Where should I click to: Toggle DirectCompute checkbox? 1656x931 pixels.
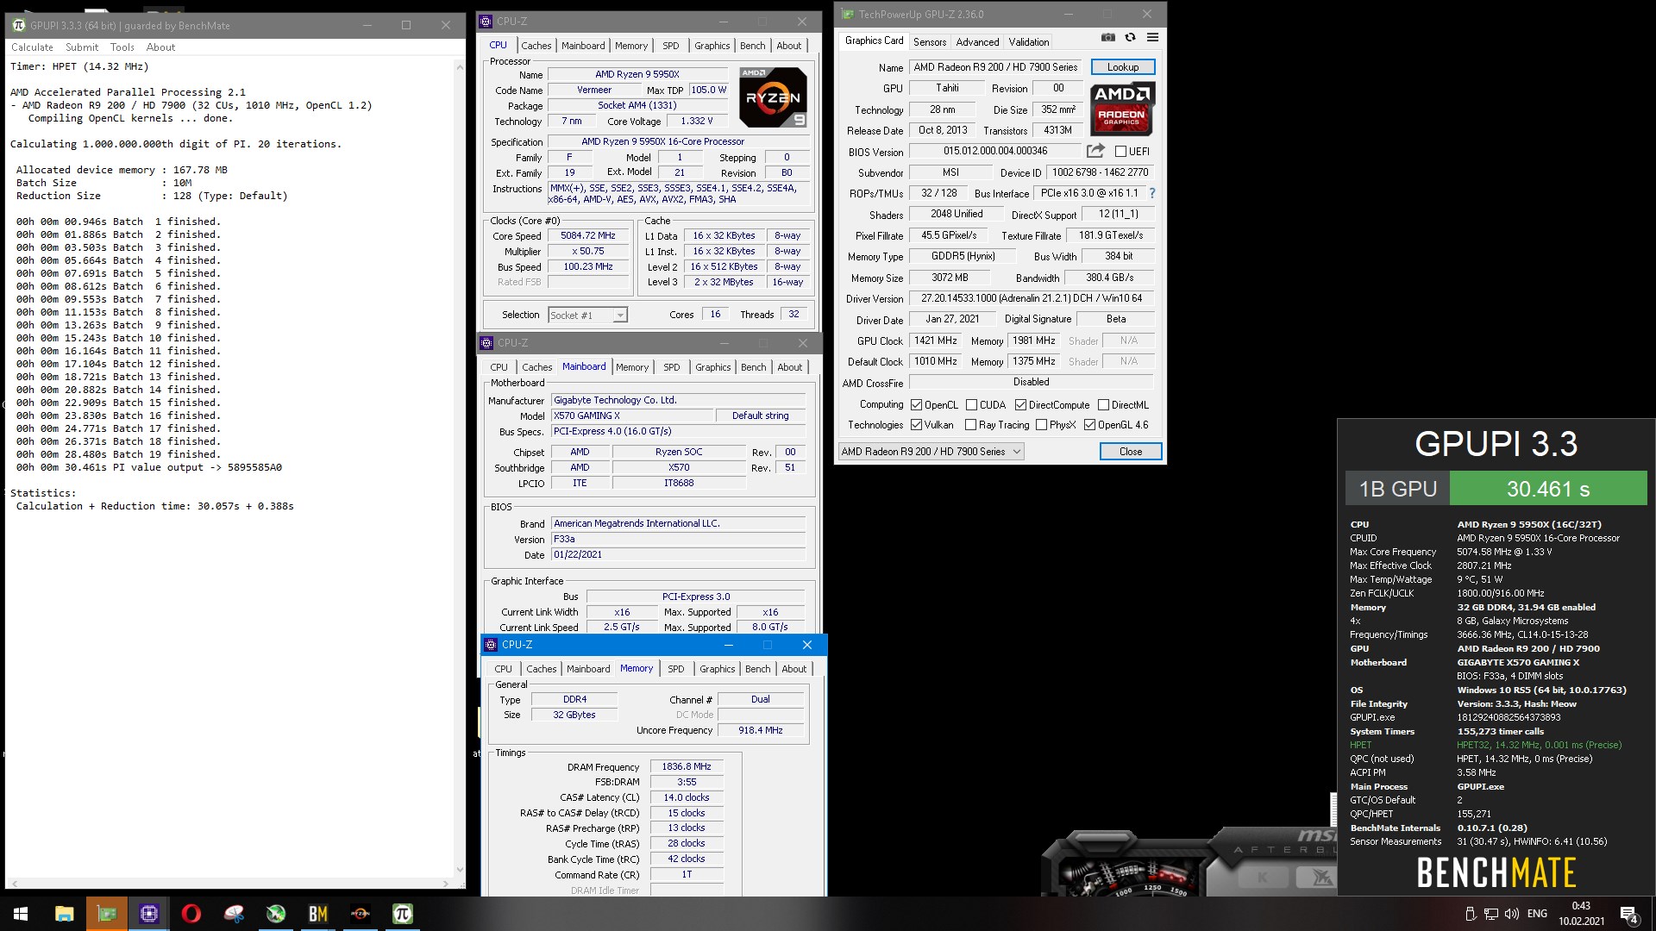pyautogui.click(x=1020, y=404)
